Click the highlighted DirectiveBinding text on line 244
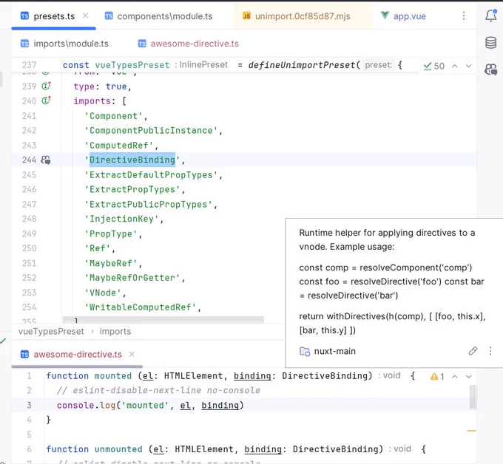The image size is (503, 464). pos(132,160)
